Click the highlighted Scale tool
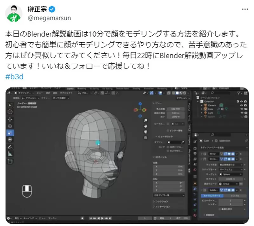This screenshot has width=254, height=226. tap(10, 133)
